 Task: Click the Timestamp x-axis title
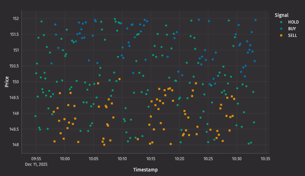click(145, 170)
